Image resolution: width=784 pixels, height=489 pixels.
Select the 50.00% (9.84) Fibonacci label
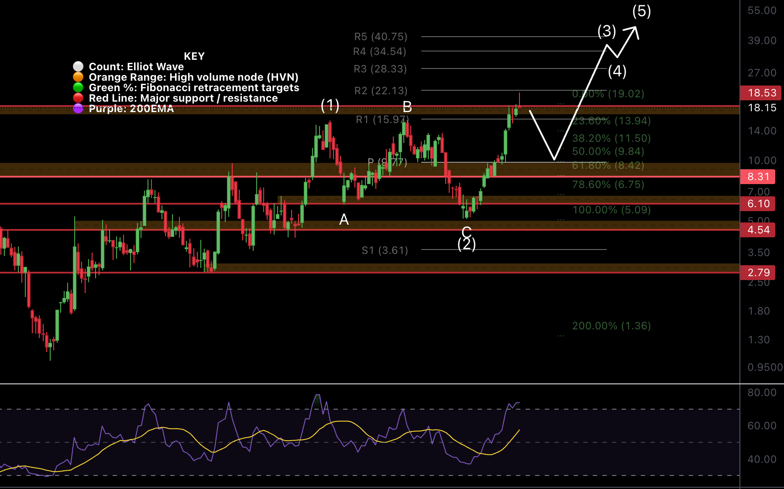(608, 151)
